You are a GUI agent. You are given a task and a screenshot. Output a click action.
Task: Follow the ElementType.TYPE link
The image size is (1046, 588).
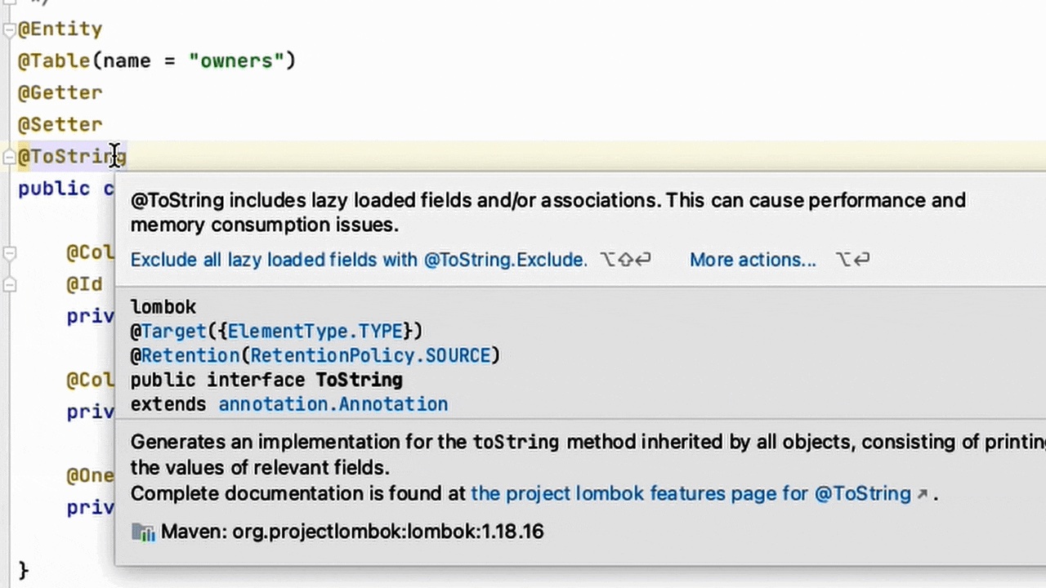(x=315, y=332)
